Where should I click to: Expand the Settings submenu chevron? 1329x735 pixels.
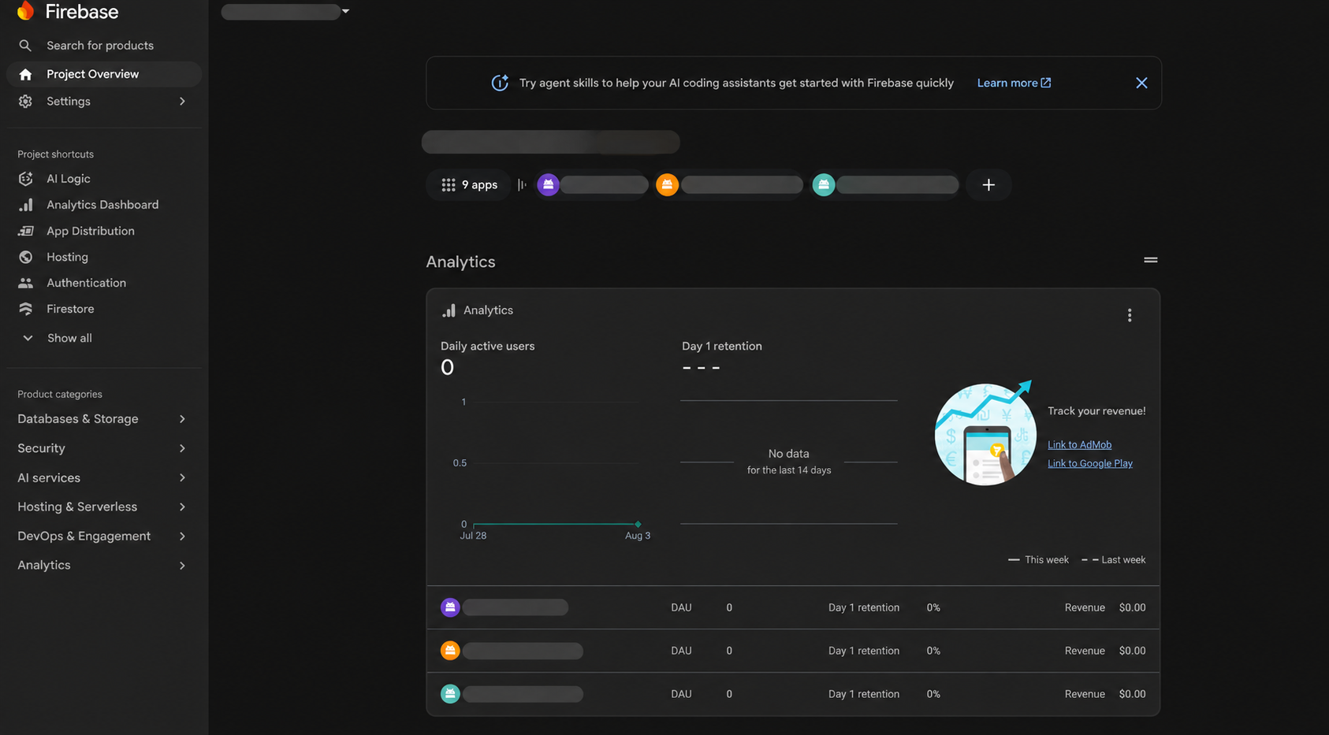point(182,102)
